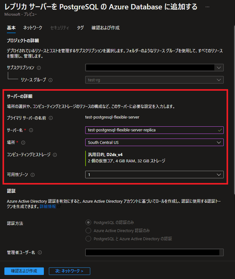Viewport: 235px width, 279px height.
Task: Click the info icon beside リソース グループ
Action: (x=50, y=80)
